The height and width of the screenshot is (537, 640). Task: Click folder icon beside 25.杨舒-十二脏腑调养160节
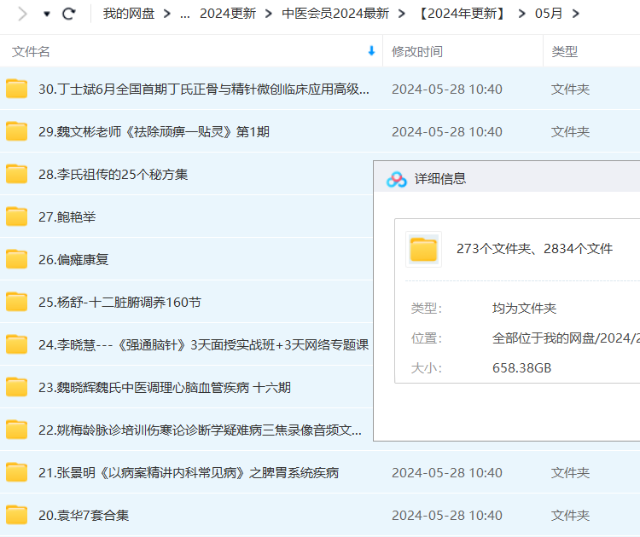coord(17,302)
